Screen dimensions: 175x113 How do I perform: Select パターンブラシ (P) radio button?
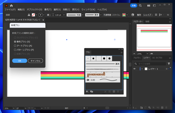point(15,50)
